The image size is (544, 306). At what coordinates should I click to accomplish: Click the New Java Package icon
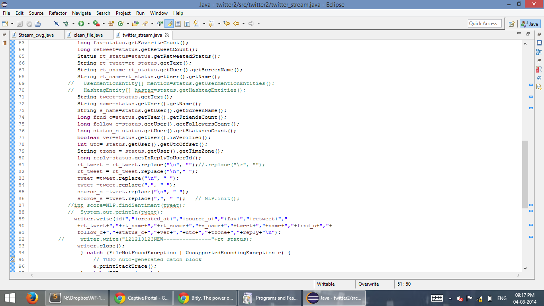pyautogui.click(x=111, y=24)
